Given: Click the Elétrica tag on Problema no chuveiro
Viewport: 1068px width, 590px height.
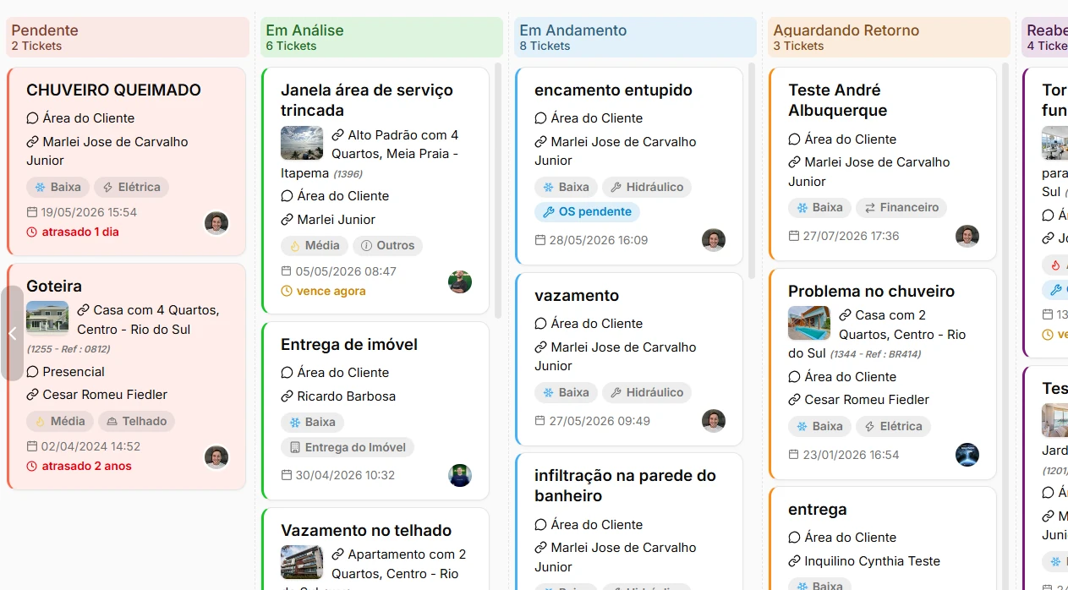Looking at the screenshot, I should (x=893, y=426).
